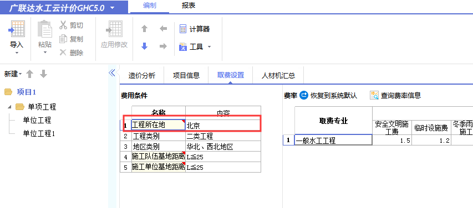Click the Delete (删除) X icon
This screenshot has width=473, height=208.
pos(63,53)
